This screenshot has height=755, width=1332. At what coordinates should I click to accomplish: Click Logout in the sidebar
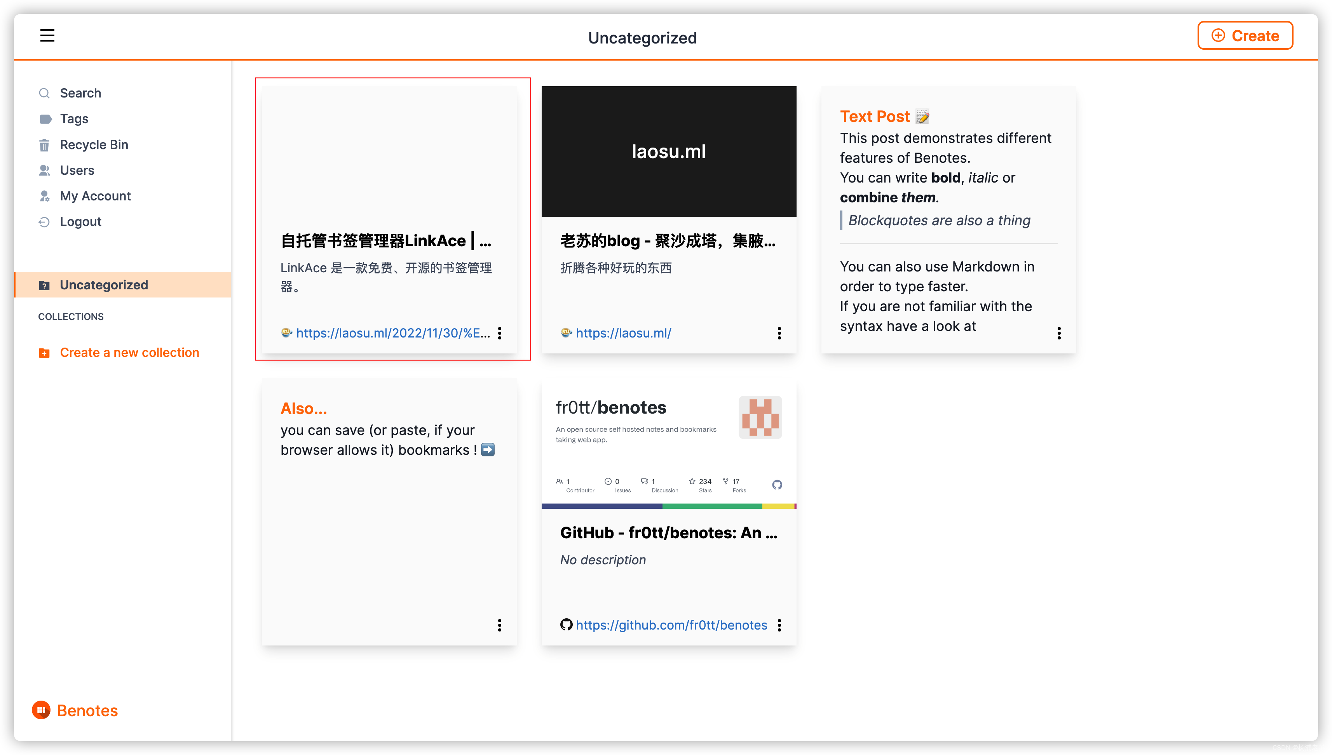pyautogui.click(x=80, y=221)
